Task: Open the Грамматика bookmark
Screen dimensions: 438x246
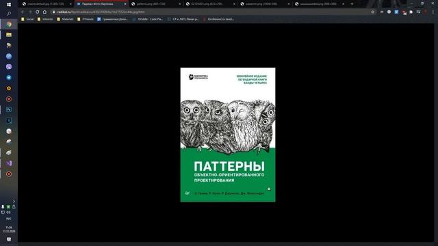Action: pos(113,19)
